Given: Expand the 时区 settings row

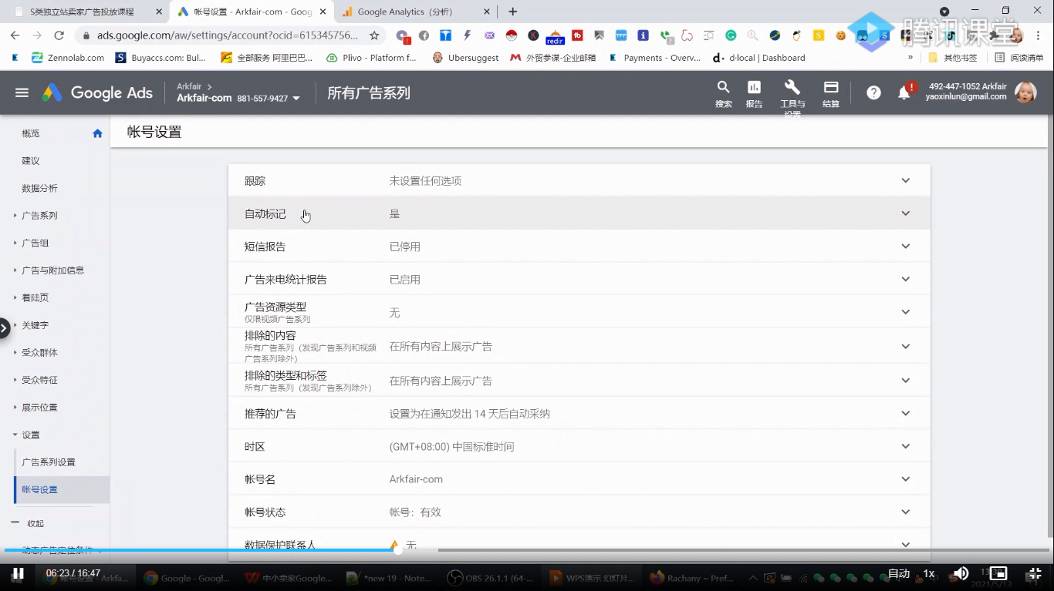Looking at the screenshot, I should (x=904, y=445).
